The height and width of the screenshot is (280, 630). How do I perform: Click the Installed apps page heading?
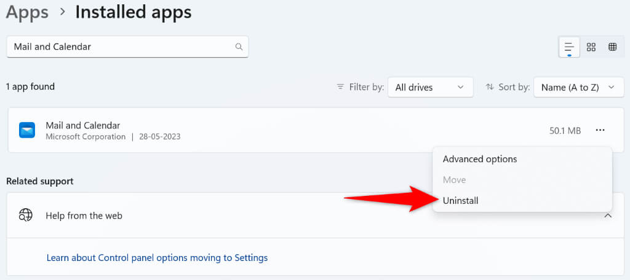point(133,12)
